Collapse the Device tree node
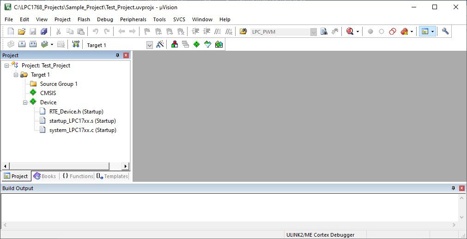 coord(25,102)
